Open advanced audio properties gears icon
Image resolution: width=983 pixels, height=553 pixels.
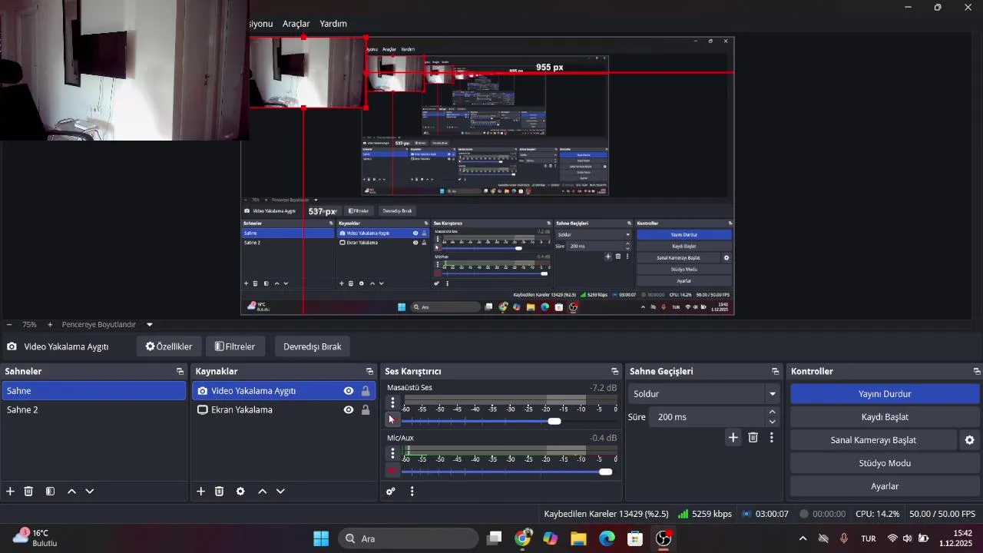point(391,492)
